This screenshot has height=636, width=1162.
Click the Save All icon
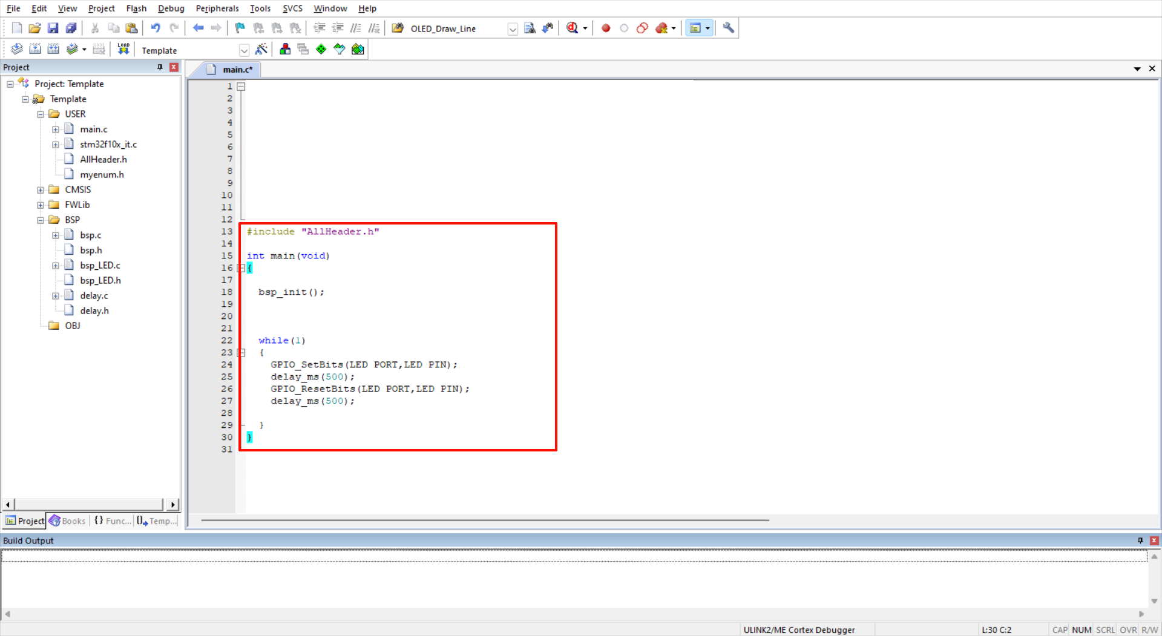pos(71,28)
